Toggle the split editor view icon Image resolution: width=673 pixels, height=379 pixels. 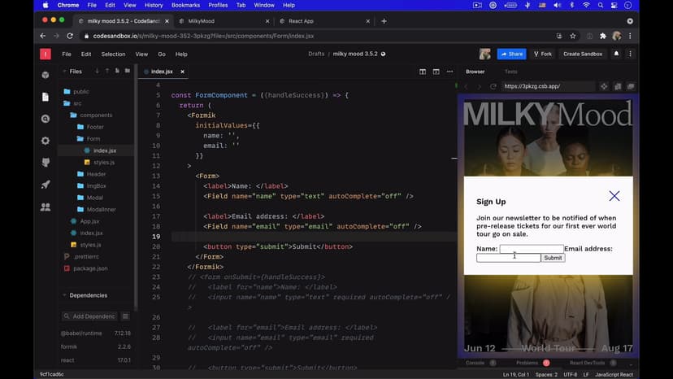tap(423, 72)
